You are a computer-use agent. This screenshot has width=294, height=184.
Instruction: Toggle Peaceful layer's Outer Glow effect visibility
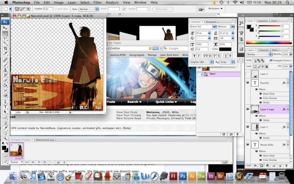click(261, 94)
